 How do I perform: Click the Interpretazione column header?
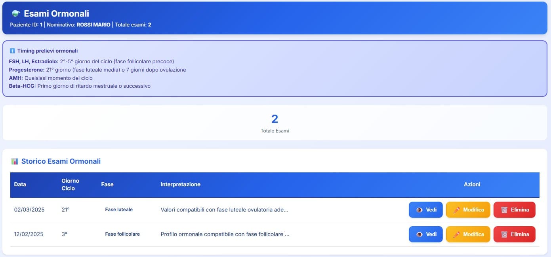tap(180, 185)
